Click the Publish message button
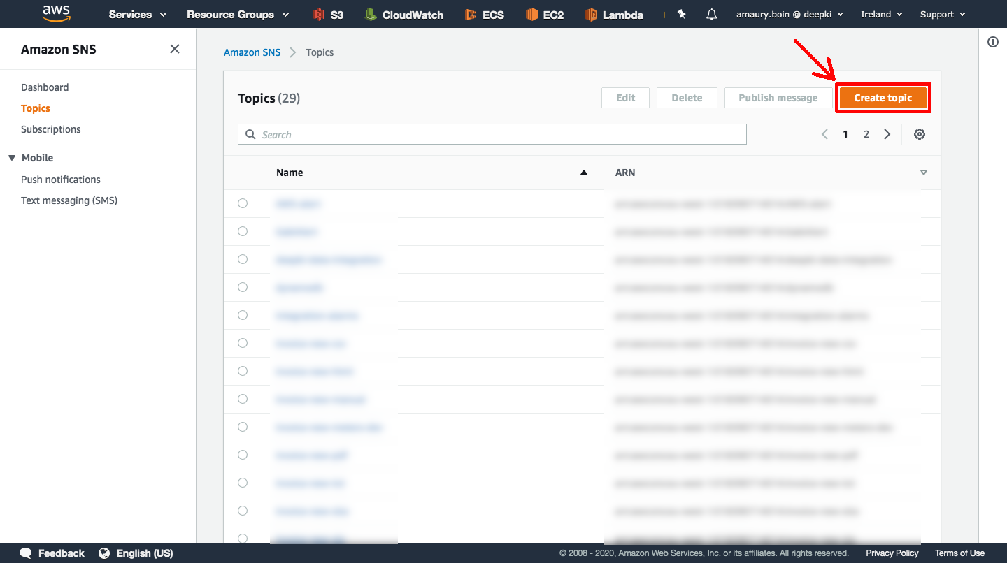 pyautogui.click(x=778, y=98)
